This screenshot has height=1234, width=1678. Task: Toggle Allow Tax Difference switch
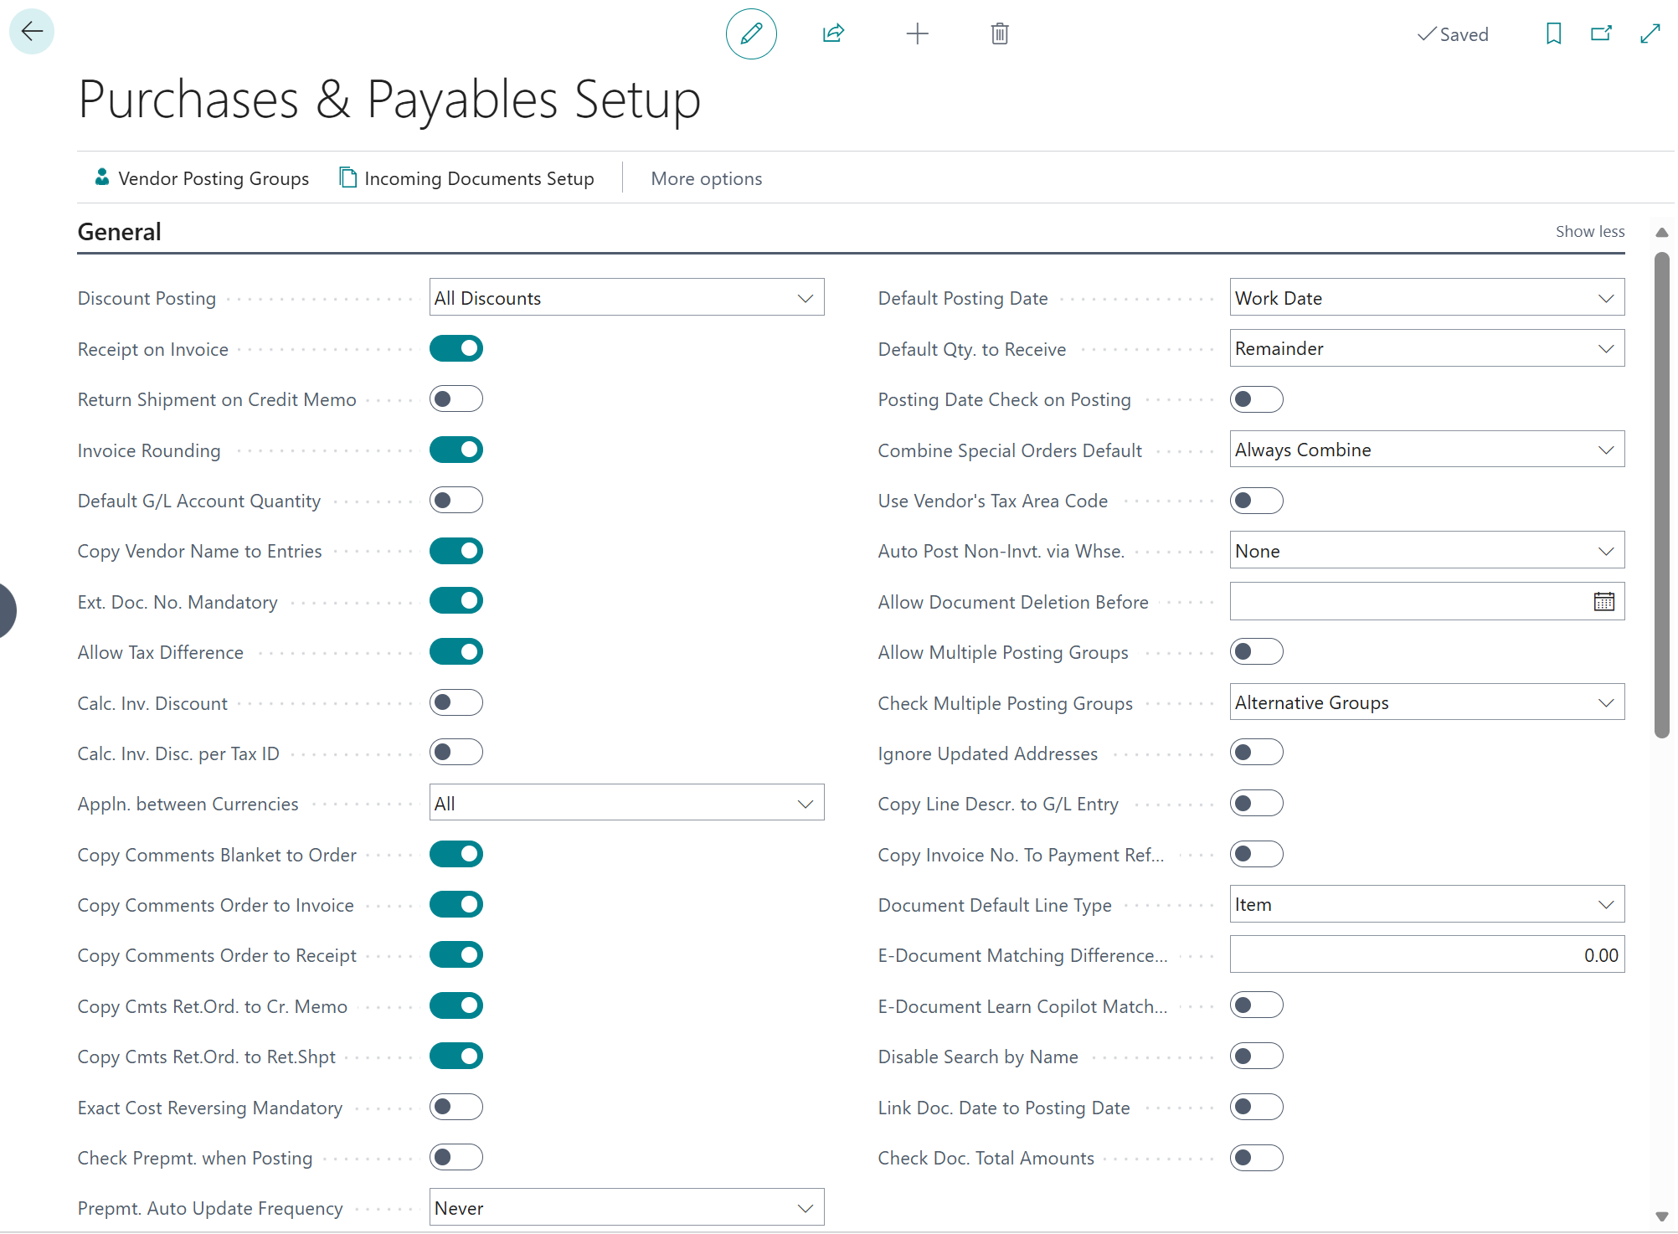[456, 651]
